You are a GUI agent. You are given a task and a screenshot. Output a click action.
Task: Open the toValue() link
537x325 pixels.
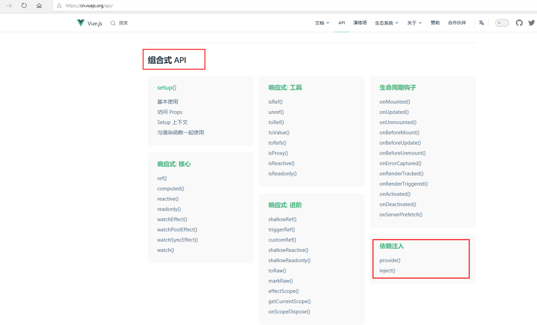(x=279, y=132)
